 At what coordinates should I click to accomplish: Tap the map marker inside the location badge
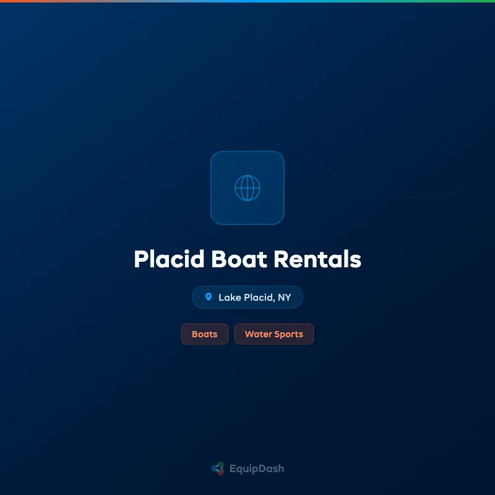[x=208, y=297]
